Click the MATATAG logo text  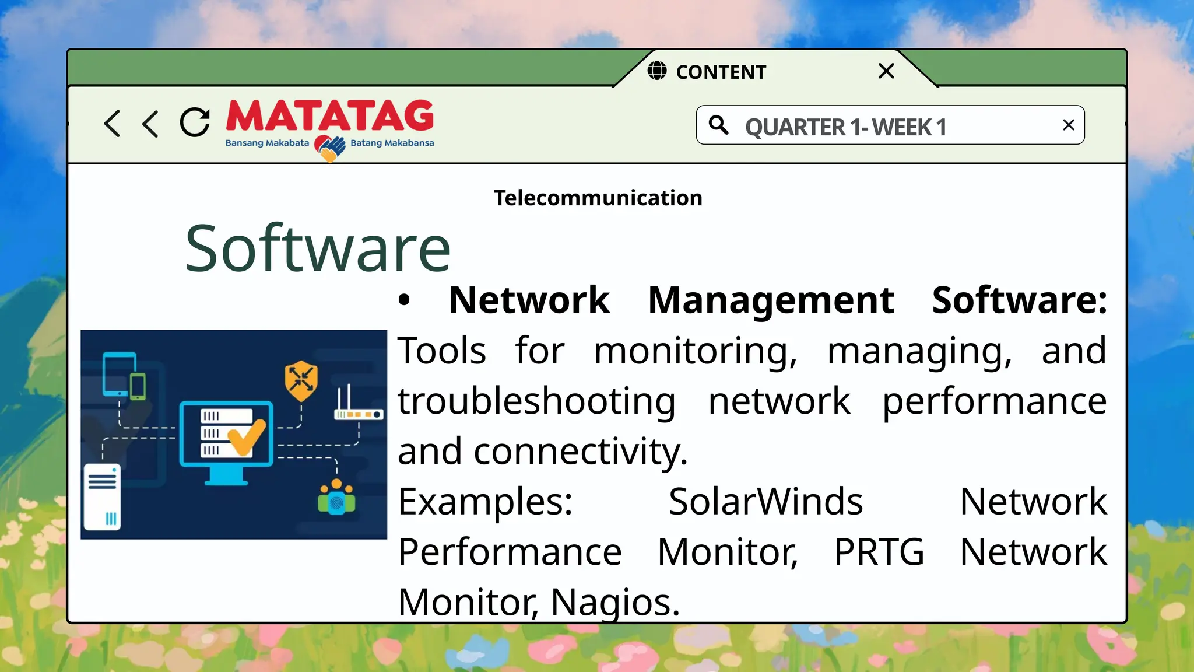pyautogui.click(x=330, y=116)
